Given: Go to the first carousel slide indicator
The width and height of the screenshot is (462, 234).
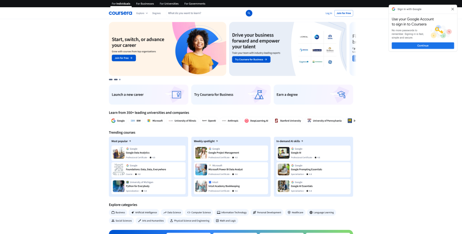Looking at the screenshot, I should (111, 79).
